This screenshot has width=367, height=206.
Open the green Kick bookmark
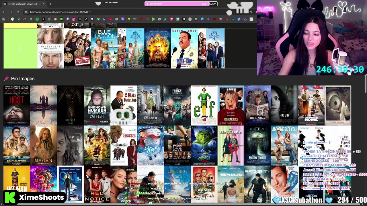coord(61,19)
